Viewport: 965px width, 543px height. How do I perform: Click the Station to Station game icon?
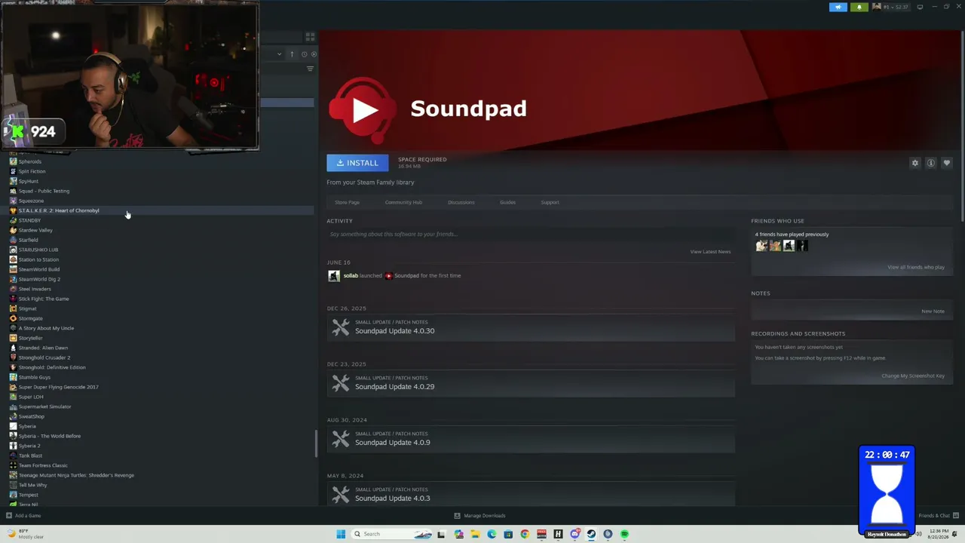(13, 259)
